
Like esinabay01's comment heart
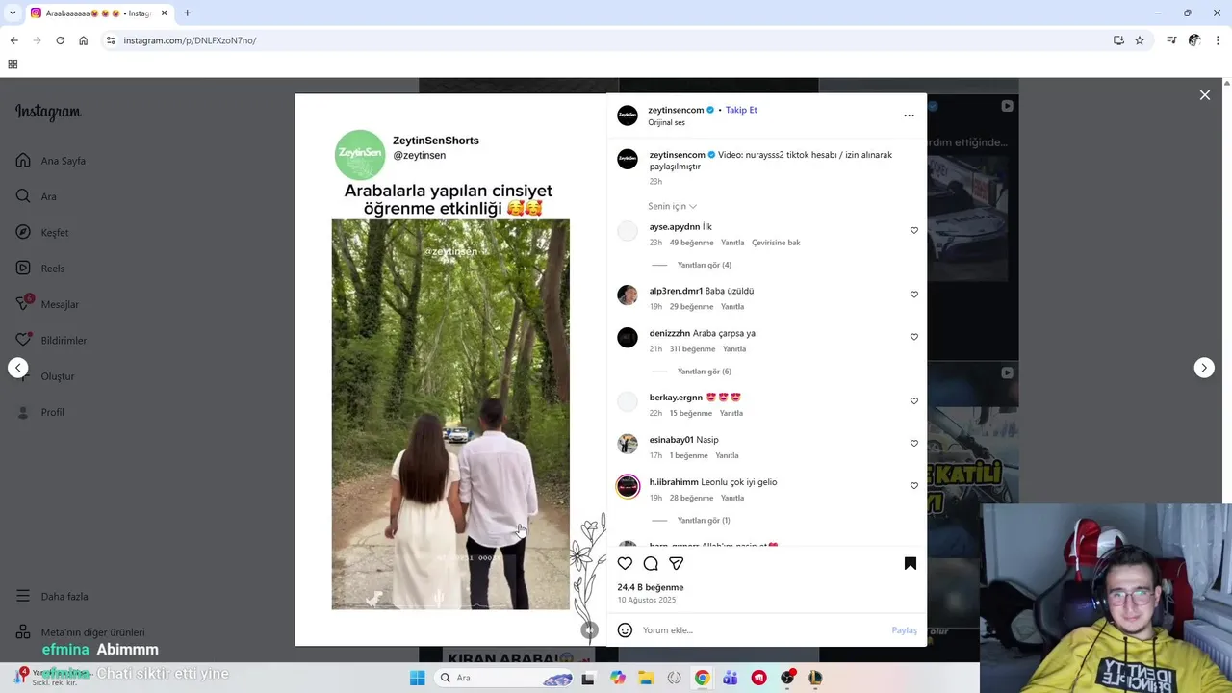914,444
